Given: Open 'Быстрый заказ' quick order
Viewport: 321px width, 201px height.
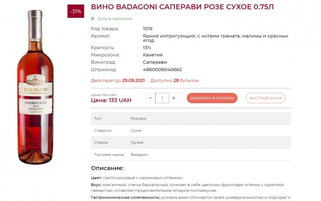Looking at the screenshot, I should [265, 98].
